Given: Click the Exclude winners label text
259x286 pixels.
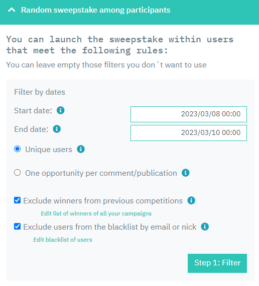Looking at the screenshot, I should point(103,200).
